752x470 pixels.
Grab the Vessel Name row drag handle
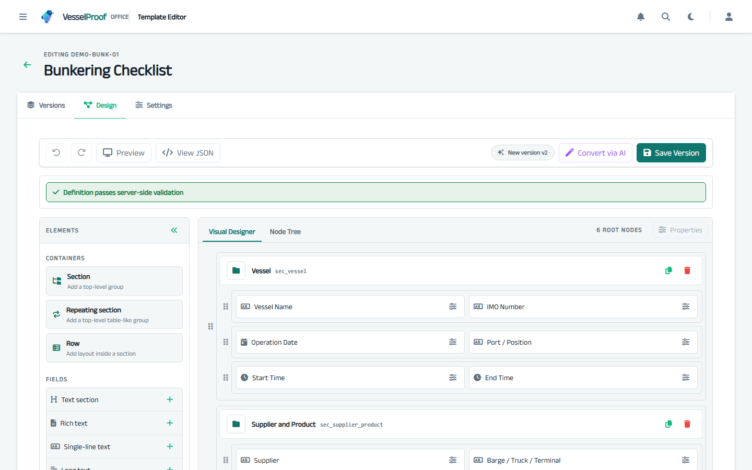tap(226, 307)
